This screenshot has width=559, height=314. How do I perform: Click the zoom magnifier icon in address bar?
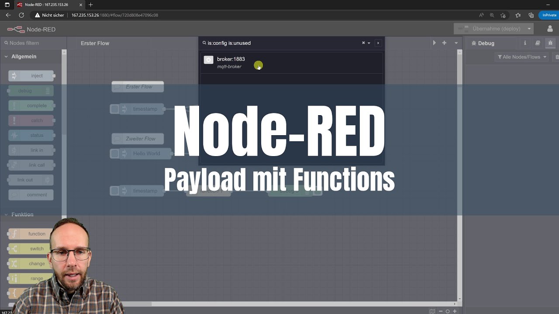[x=492, y=15]
